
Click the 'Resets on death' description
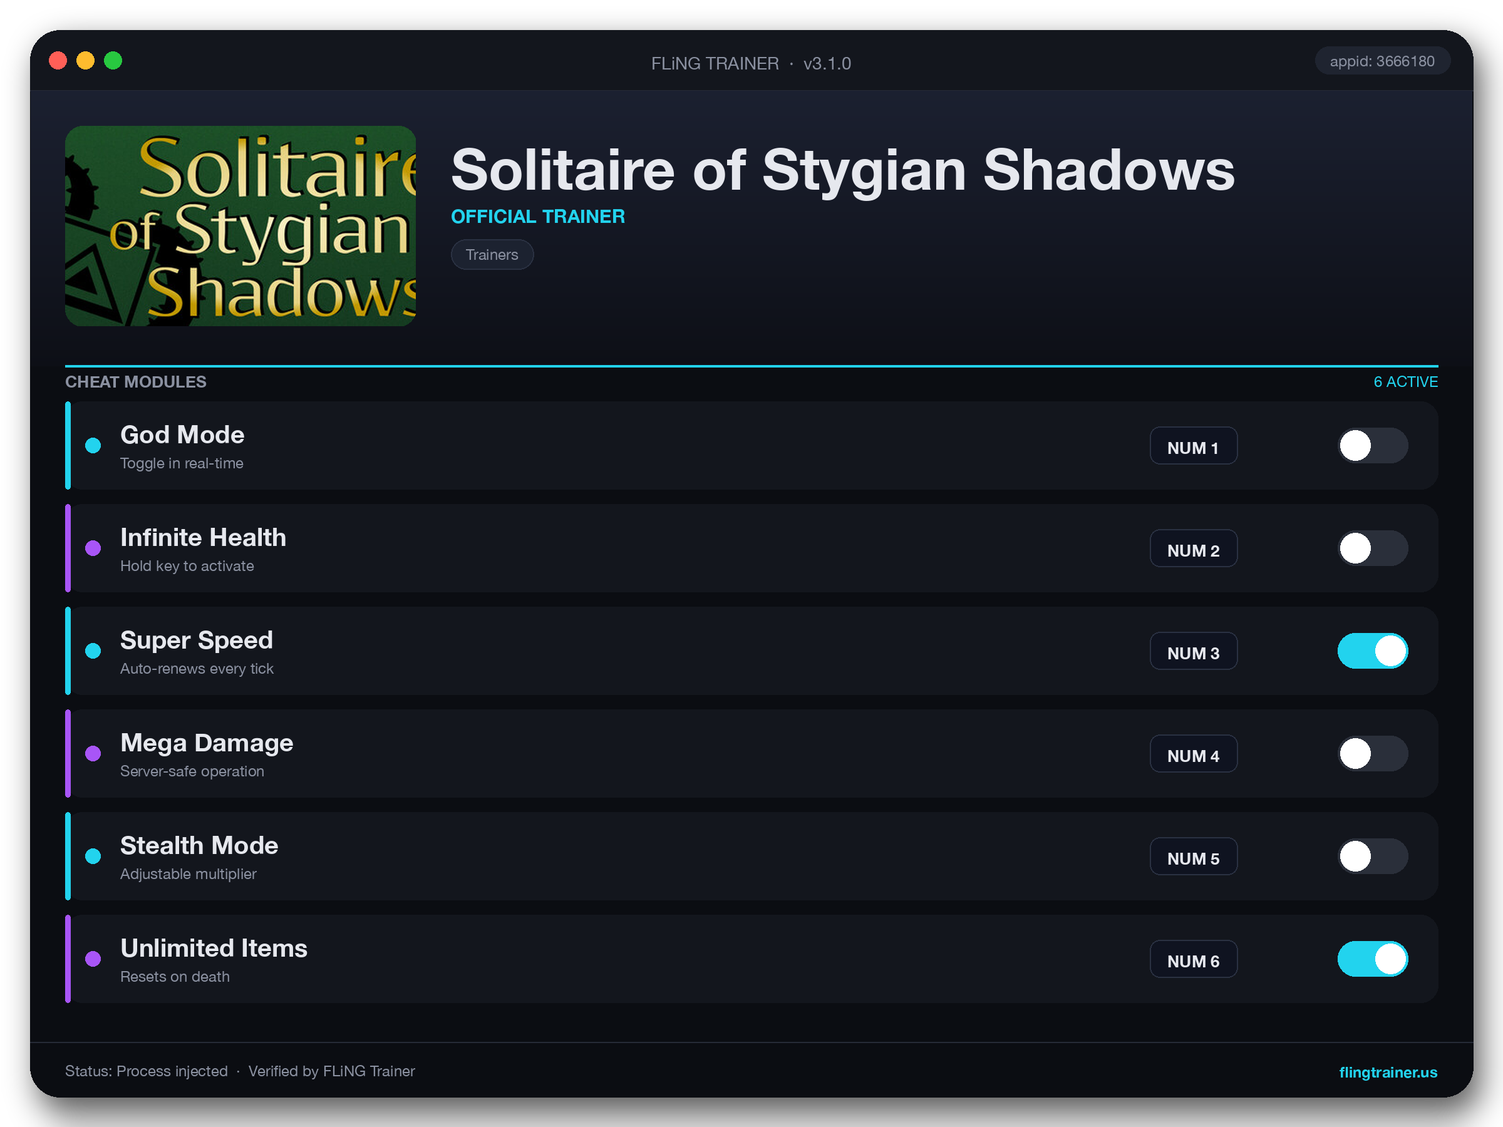tap(175, 976)
